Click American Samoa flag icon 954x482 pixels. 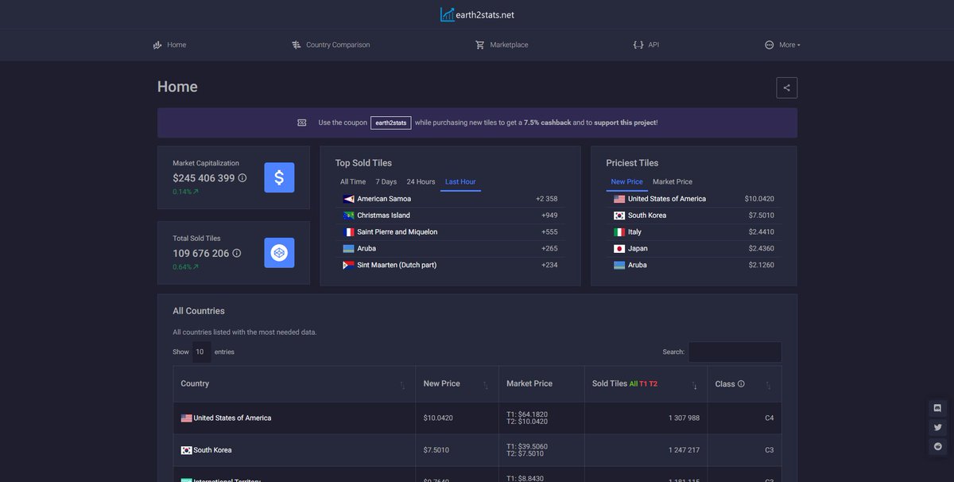pos(348,199)
